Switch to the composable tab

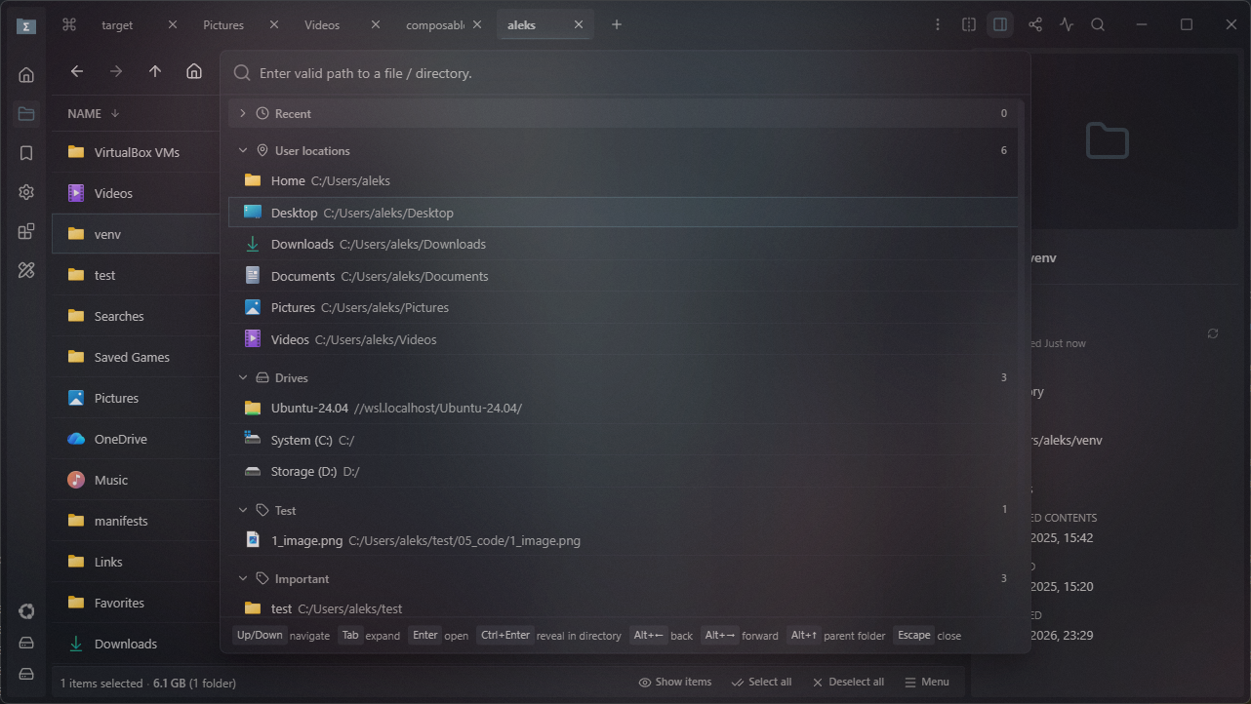pos(434,25)
